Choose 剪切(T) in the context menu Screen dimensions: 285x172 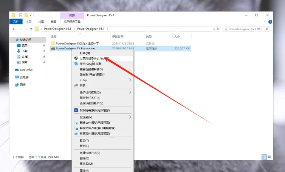coord(103,140)
